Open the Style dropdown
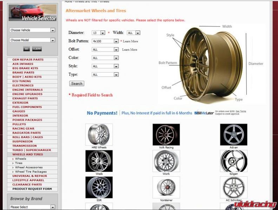 click(x=105, y=66)
